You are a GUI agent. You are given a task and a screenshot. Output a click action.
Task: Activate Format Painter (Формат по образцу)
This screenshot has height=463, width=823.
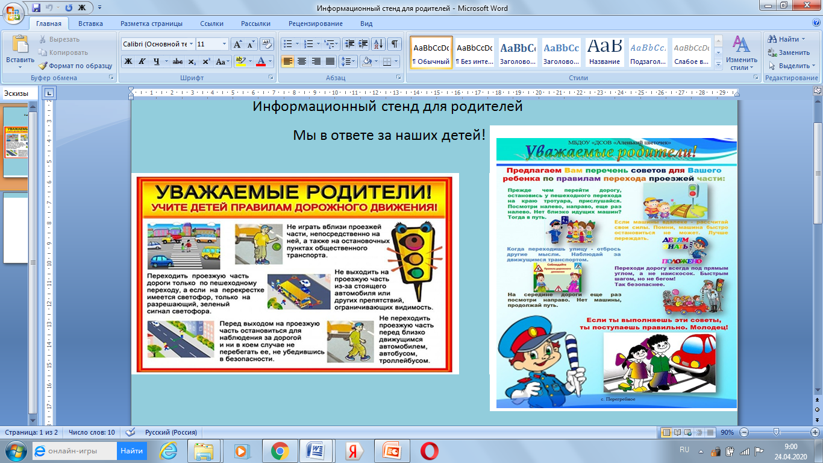point(75,66)
